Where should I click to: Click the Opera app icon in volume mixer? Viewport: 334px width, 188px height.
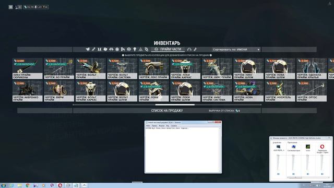[x=322, y=147]
